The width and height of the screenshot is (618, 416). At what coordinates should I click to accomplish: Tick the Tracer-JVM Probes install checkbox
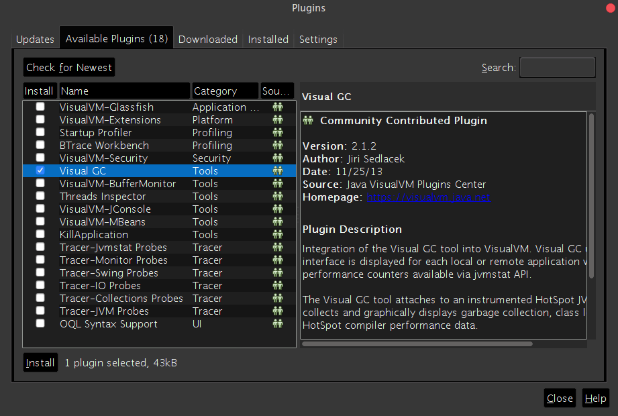(40, 311)
